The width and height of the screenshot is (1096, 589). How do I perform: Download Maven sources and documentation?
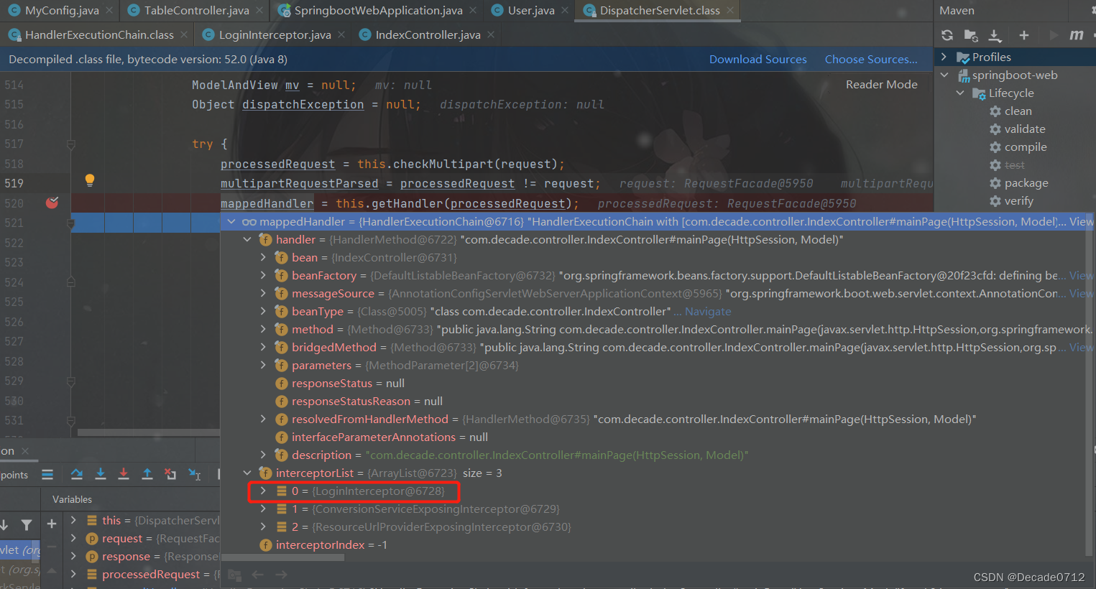point(995,35)
